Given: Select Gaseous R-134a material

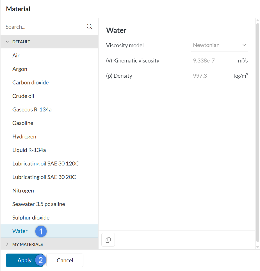Looking at the screenshot, I should [32, 109].
